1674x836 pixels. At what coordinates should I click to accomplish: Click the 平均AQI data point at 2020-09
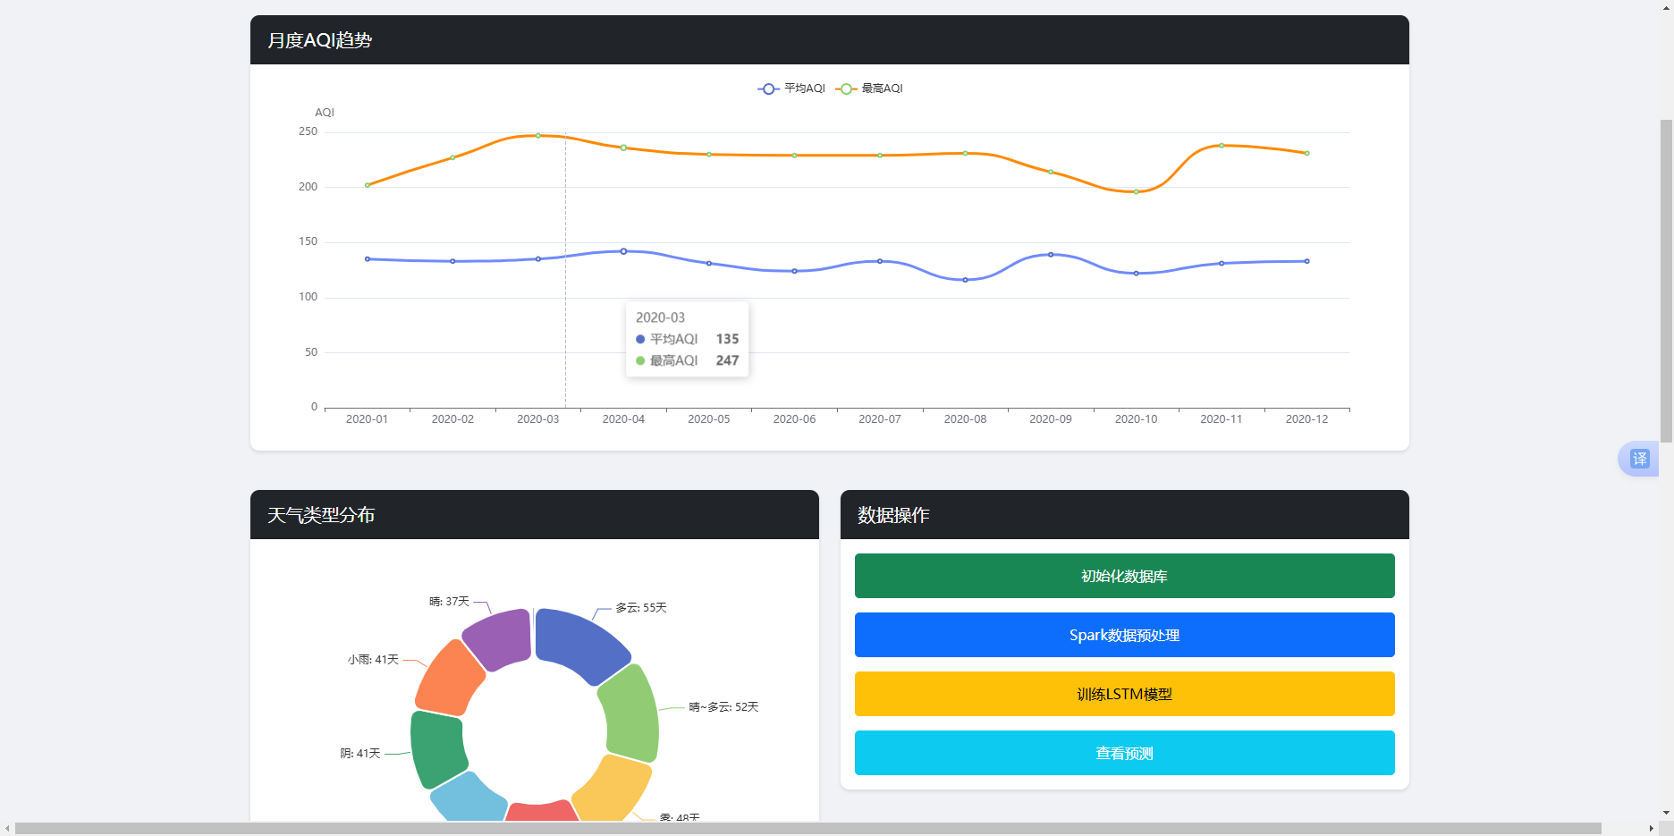coord(1051,254)
